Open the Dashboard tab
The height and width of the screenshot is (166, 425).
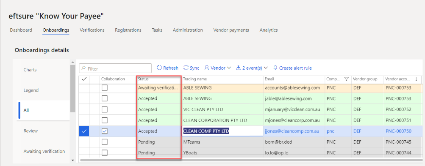[21, 30]
